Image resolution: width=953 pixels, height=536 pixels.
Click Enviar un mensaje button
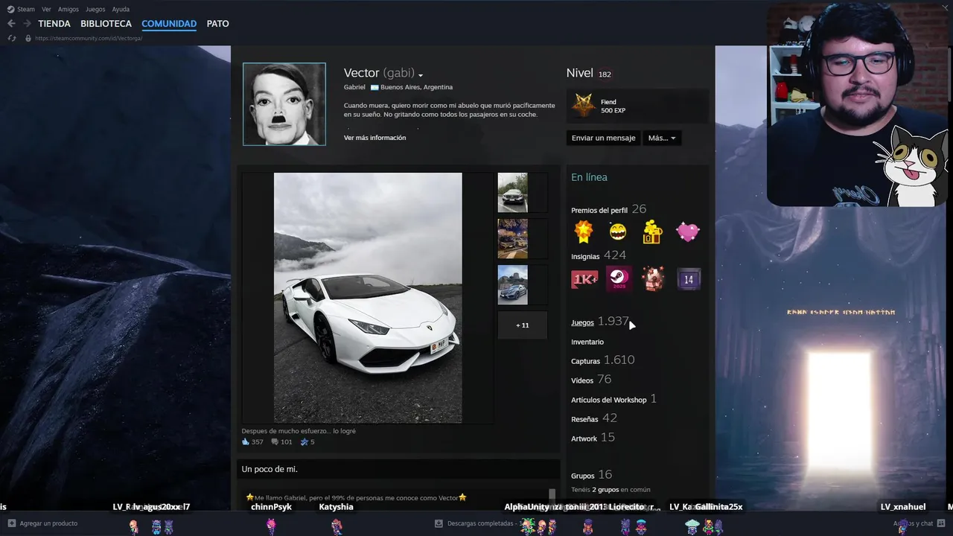(x=603, y=138)
